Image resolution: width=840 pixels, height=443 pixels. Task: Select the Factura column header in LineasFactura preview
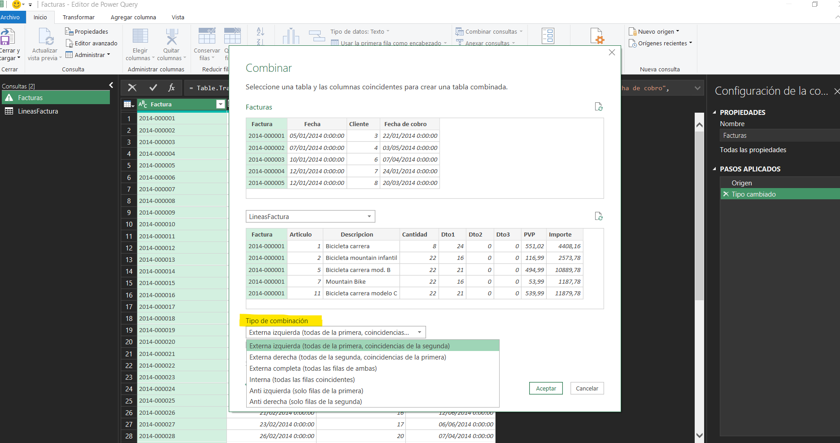[266, 234]
